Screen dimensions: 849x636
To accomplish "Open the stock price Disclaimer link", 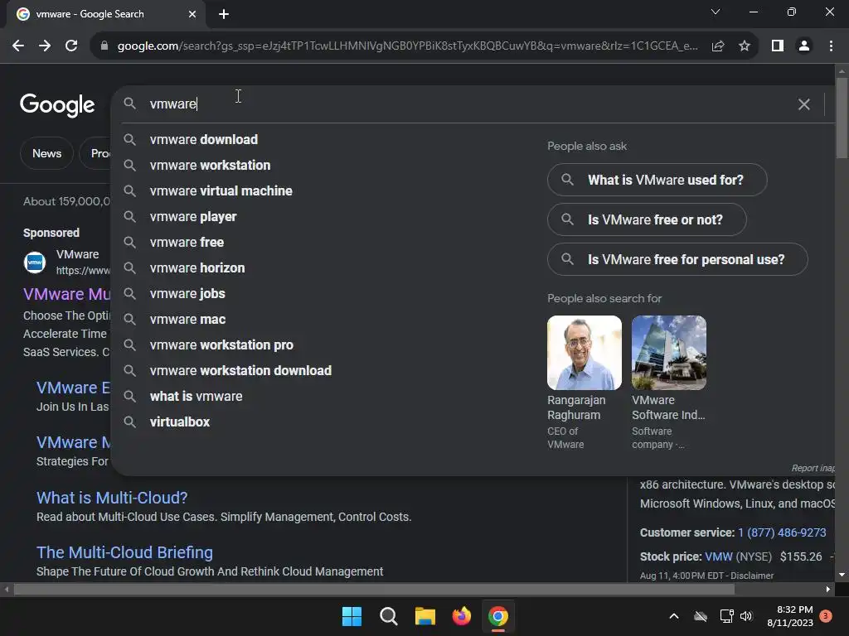I will click(752, 576).
